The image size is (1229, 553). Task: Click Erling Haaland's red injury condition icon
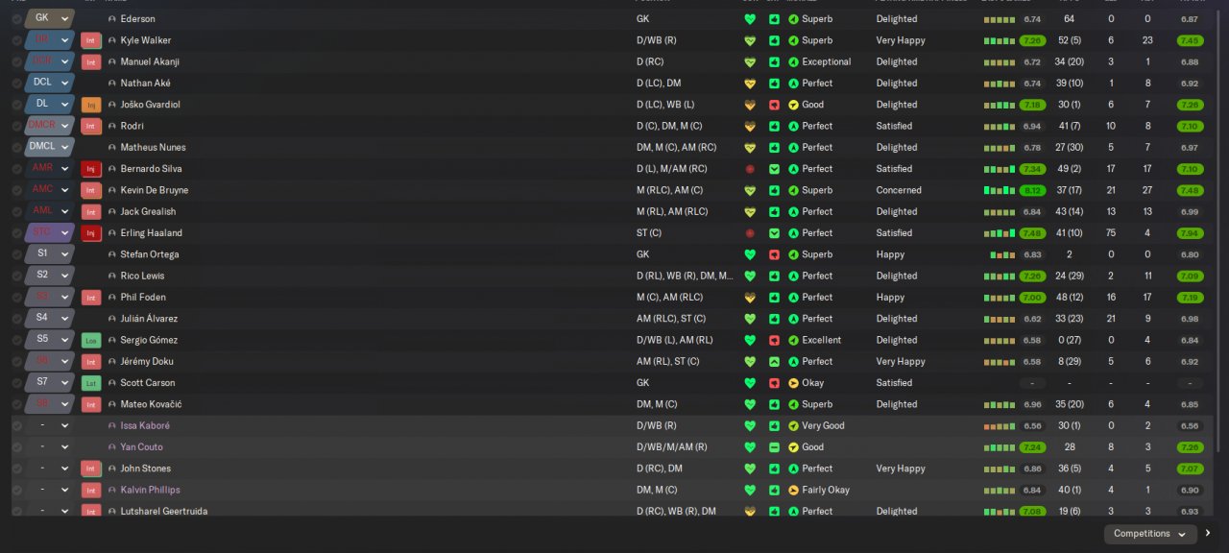(750, 233)
